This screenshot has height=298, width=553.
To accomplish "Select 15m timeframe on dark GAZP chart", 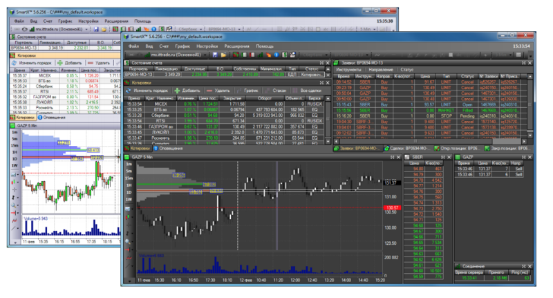I will pyautogui.click(x=129, y=178).
